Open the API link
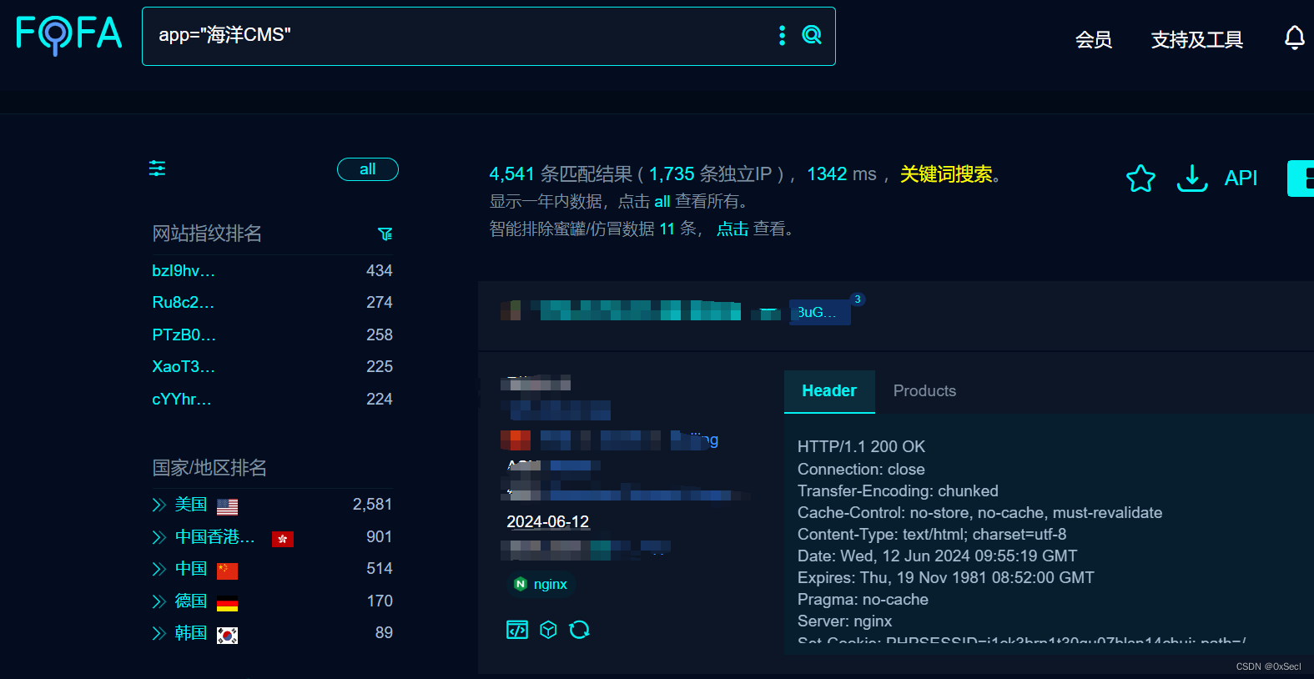The image size is (1314, 679). click(1241, 178)
